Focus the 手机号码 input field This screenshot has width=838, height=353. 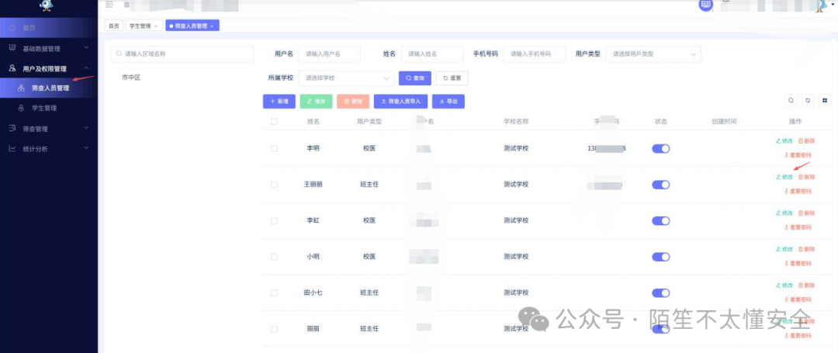[535, 54]
